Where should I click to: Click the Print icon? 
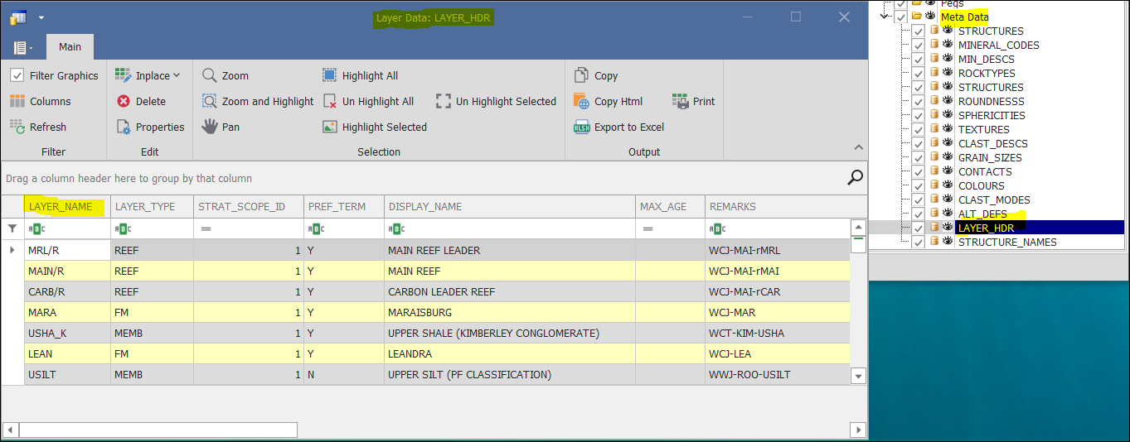click(x=681, y=101)
